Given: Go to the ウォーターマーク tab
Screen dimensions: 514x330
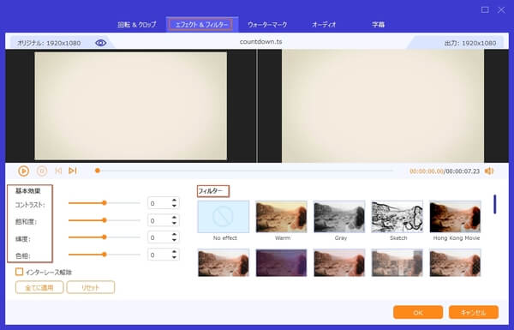Looking at the screenshot, I should [267, 25].
